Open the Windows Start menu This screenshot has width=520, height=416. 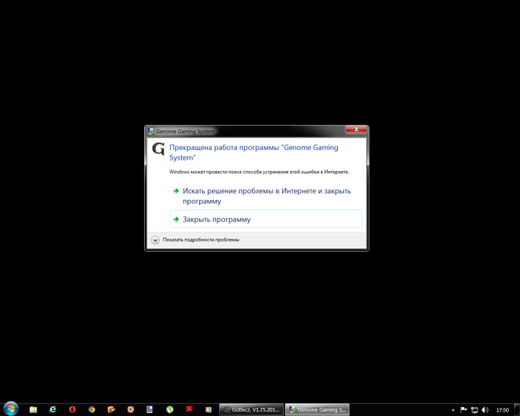pyautogui.click(x=10, y=409)
